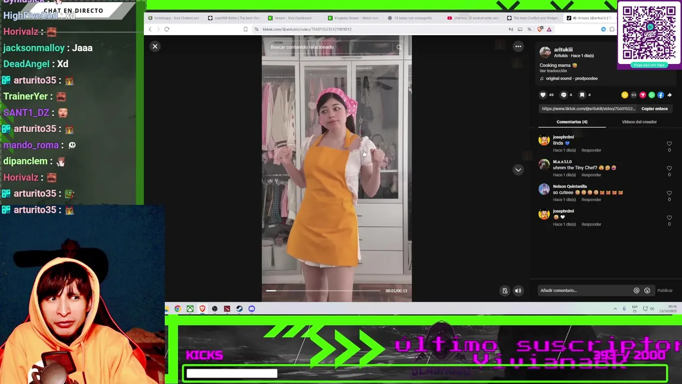682x384 pixels.
Task: Click yellow repost share icon
Action: [624, 95]
